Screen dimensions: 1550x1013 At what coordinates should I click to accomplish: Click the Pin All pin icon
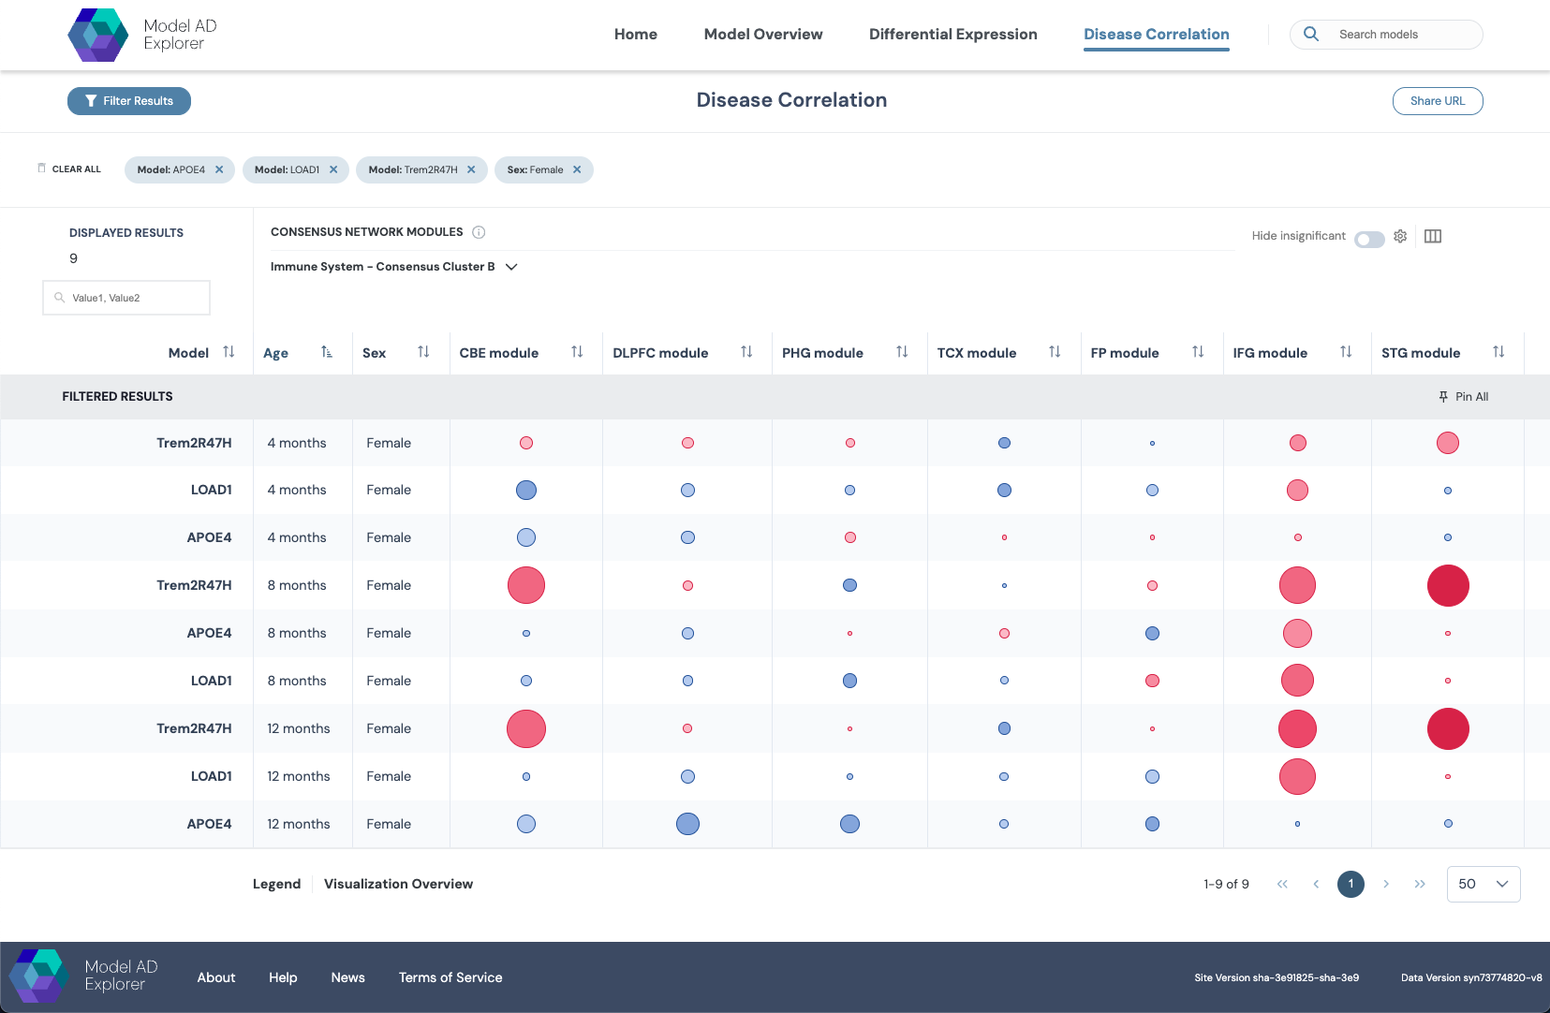[x=1443, y=397]
